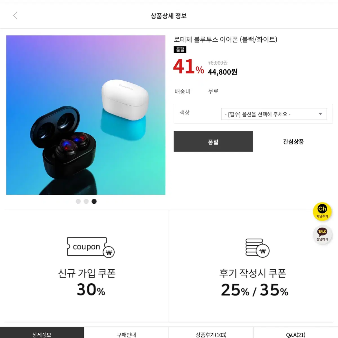Image resolution: width=338 pixels, height=338 pixels.
Task: Show the second product image dot
Action: coord(86,201)
